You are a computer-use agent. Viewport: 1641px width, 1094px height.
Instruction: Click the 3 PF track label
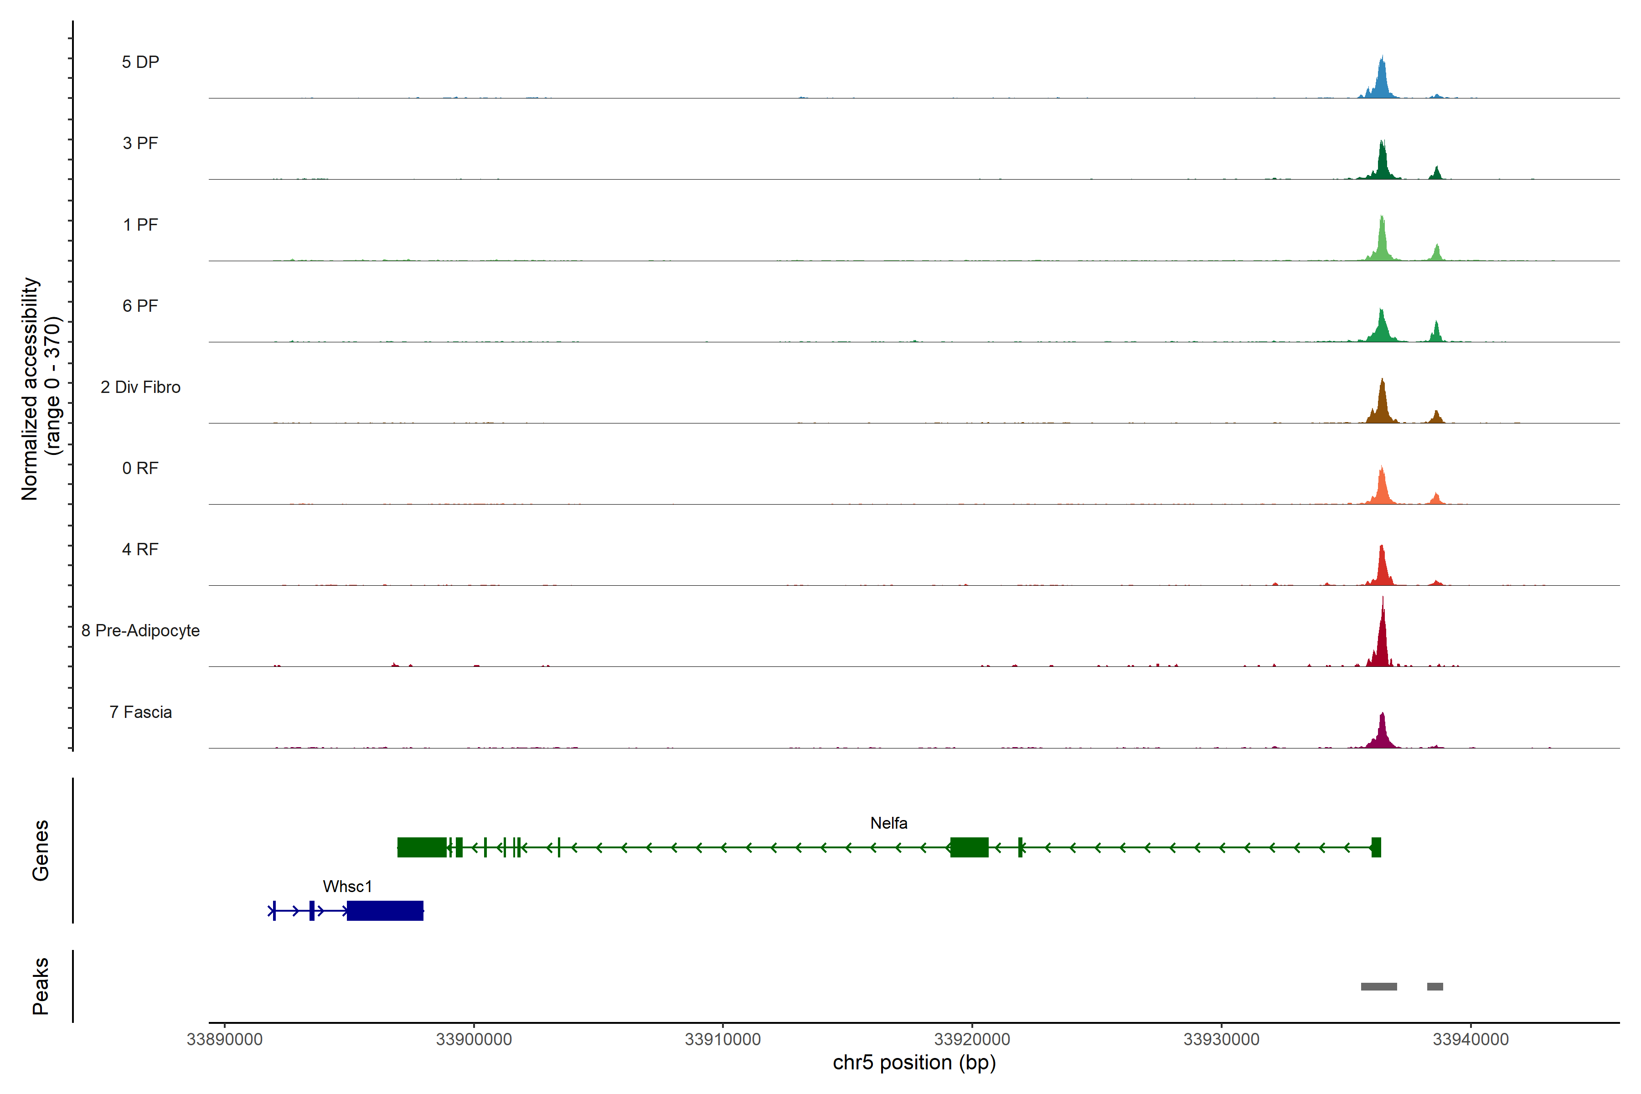tap(140, 143)
